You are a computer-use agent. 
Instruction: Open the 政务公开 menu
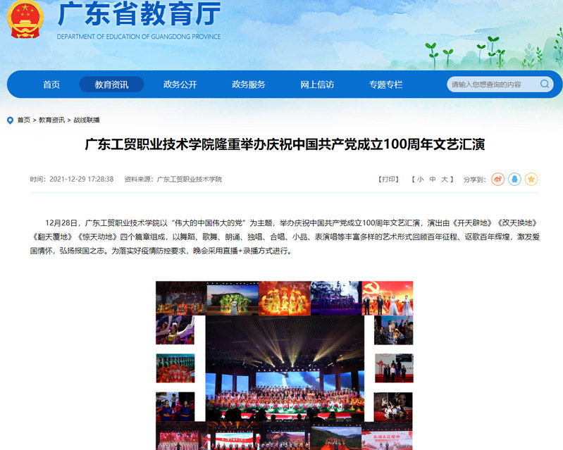point(180,85)
